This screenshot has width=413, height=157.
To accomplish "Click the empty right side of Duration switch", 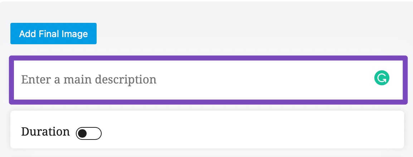I will (94, 133).
